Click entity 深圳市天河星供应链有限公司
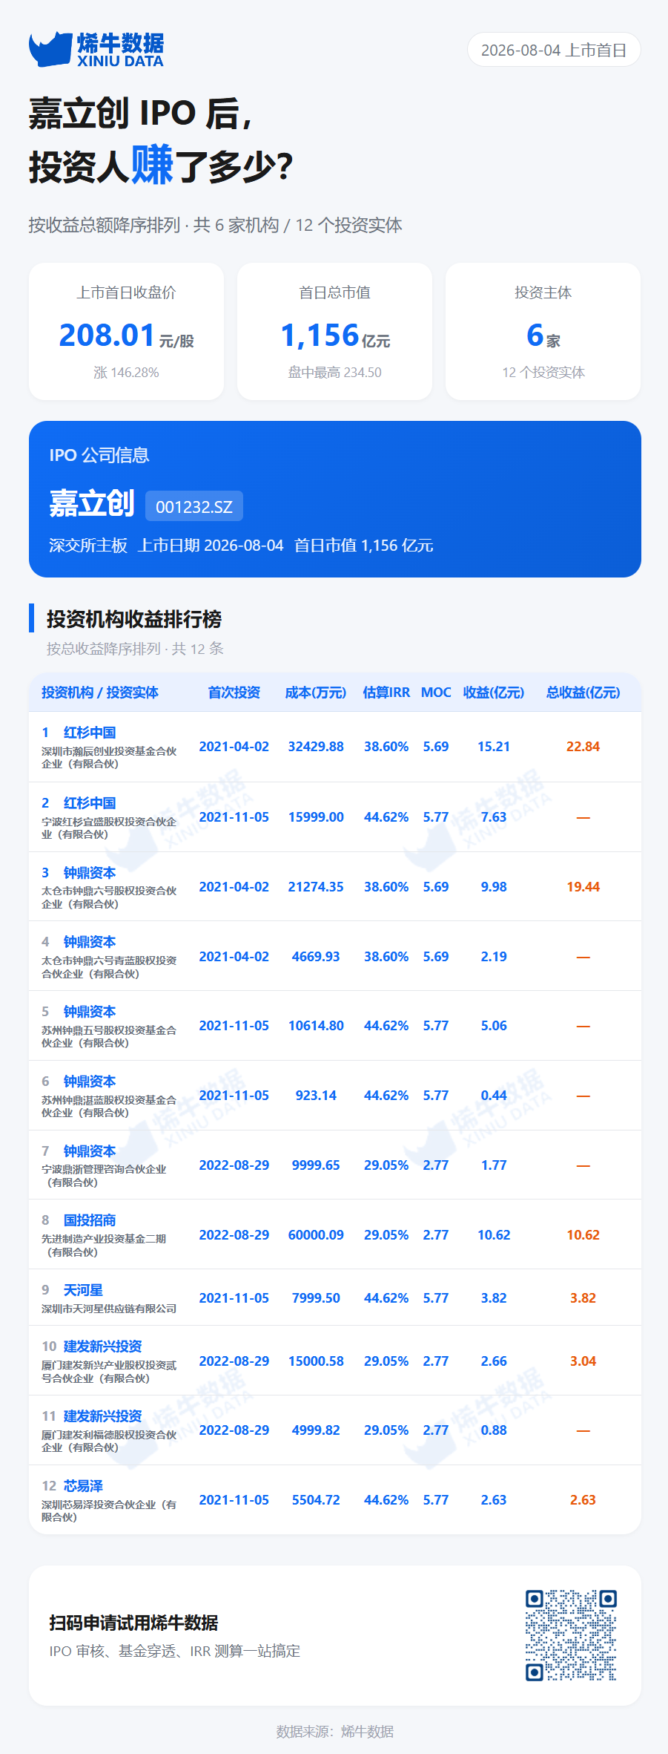668x1754 pixels. 109,1309
